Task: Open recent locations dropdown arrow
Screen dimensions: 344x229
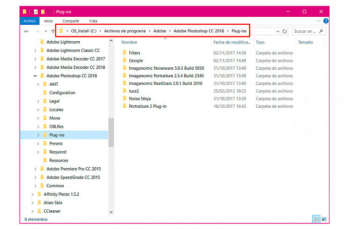Action: (45, 31)
